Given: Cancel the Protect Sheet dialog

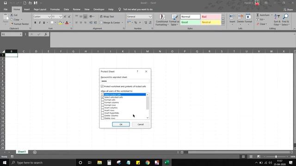Looking at the screenshot, I should tap(141, 124).
